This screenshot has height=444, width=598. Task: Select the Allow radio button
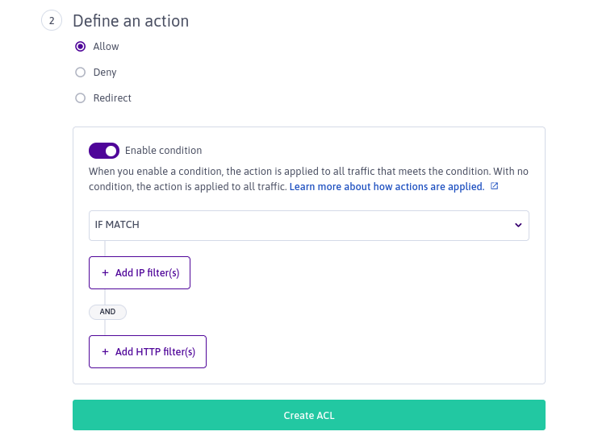(x=80, y=47)
